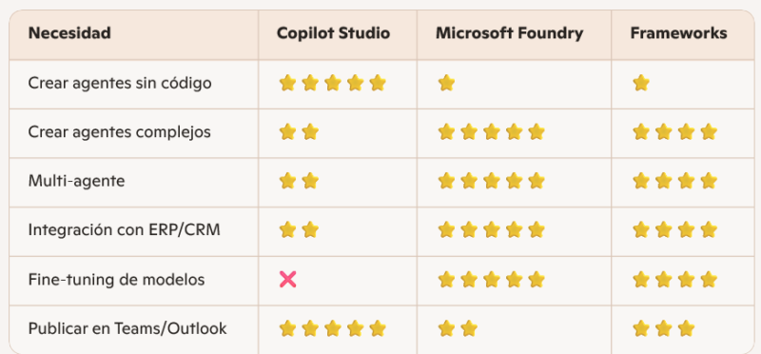This screenshot has width=761, height=354.
Task: Click Frameworks three stars in Publicar row
Action: coord(663,328)
